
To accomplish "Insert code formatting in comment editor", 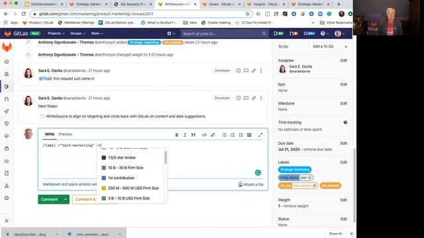I will (205, 135).
